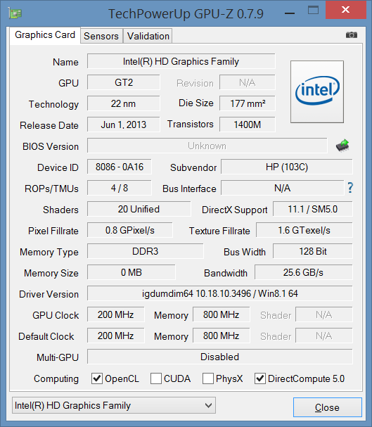Switch to the Sensors tab
Image resolution: width=372 pixels, height=427 pixels.
(101, 36)
